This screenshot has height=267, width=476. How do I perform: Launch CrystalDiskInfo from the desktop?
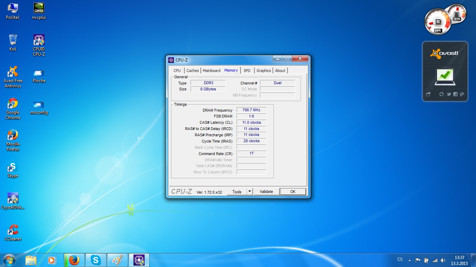tap(13, 199)
